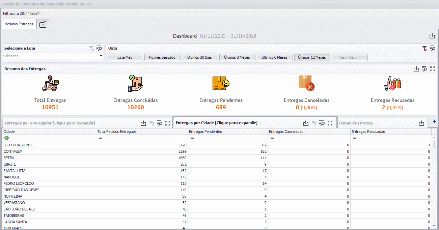Select the IBIRITÉ city cell
439x230 pixels.
click(x=49, y=164)
